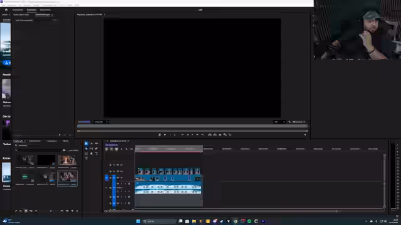Open the Effekteinstellungen panel menu

(53, 14)
